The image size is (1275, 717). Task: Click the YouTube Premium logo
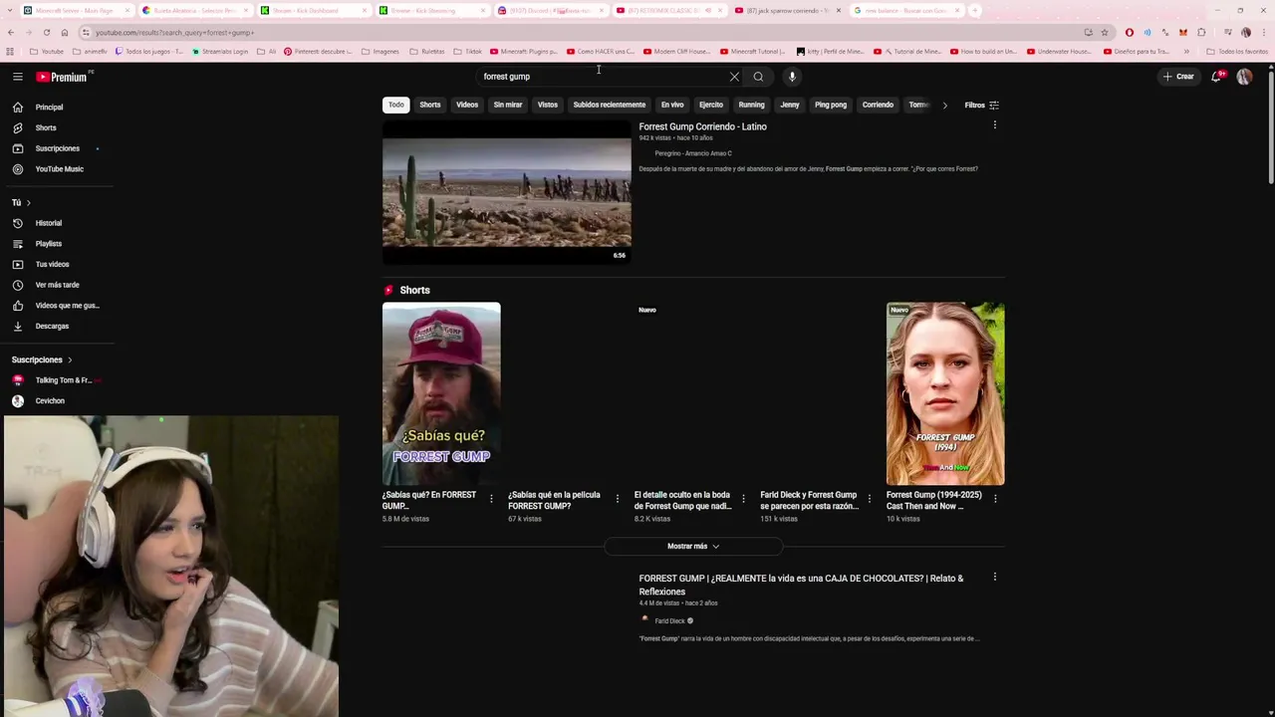tap(64, 77)
